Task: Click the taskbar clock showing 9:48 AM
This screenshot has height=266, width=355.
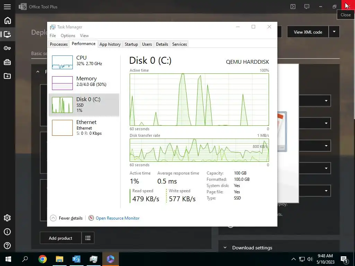Action: point(325,259)
